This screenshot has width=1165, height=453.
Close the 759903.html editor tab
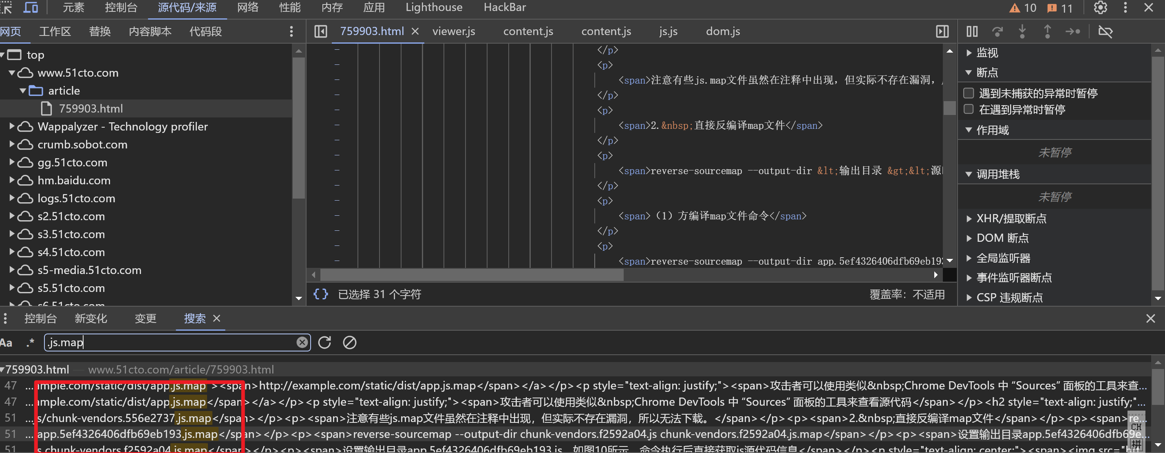click(415, 31)
